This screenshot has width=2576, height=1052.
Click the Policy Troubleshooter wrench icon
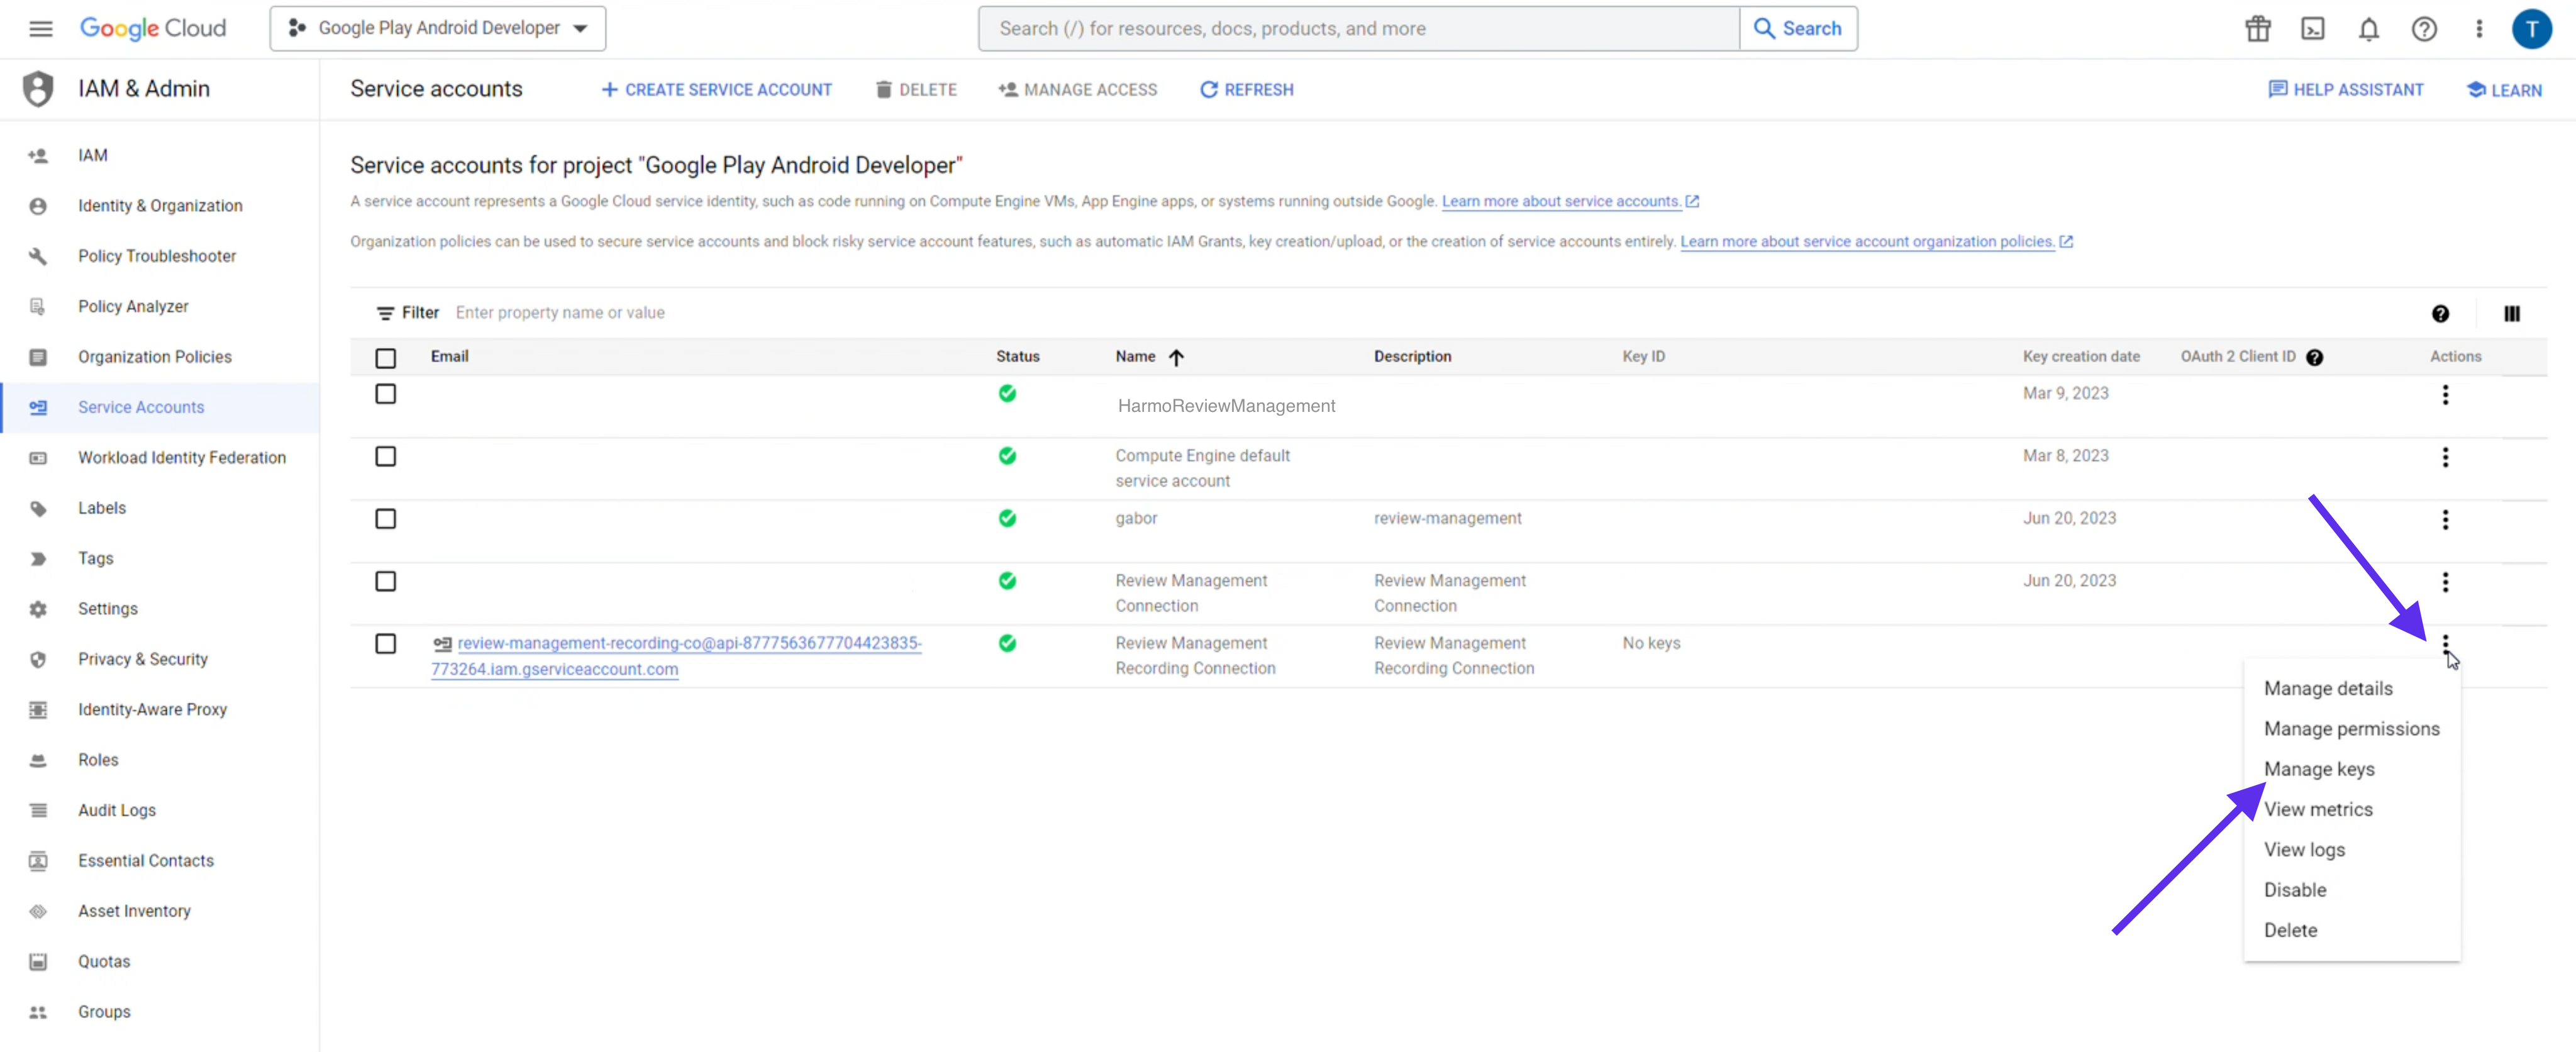(38, 256)
